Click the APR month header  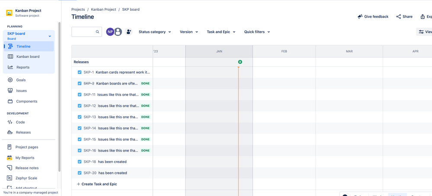pyautogui.click(x=416, y=51)
